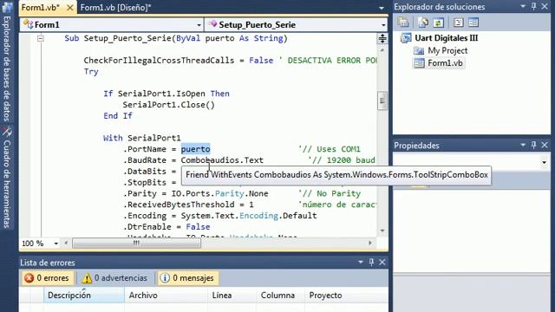Toggle the 0 advertencias filter button
555x312 pixels.
[115, 278]
